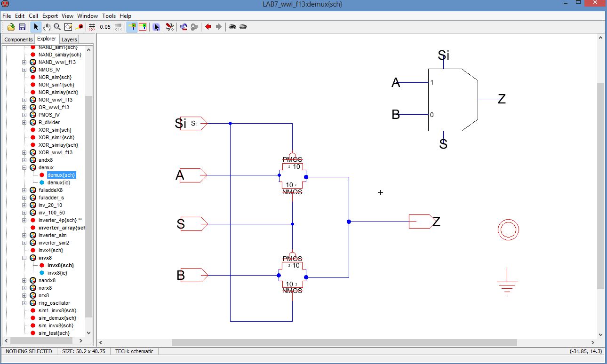607x364 pixels.
Task: Toggle the select objects mode button
Action: (132, 27)
